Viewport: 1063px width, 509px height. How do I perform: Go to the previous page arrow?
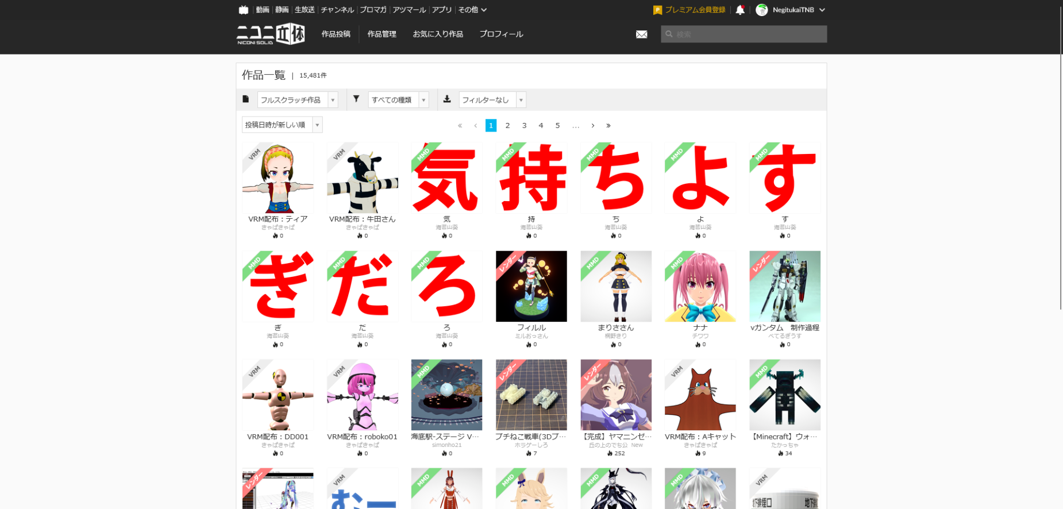[x=476, y=125]
